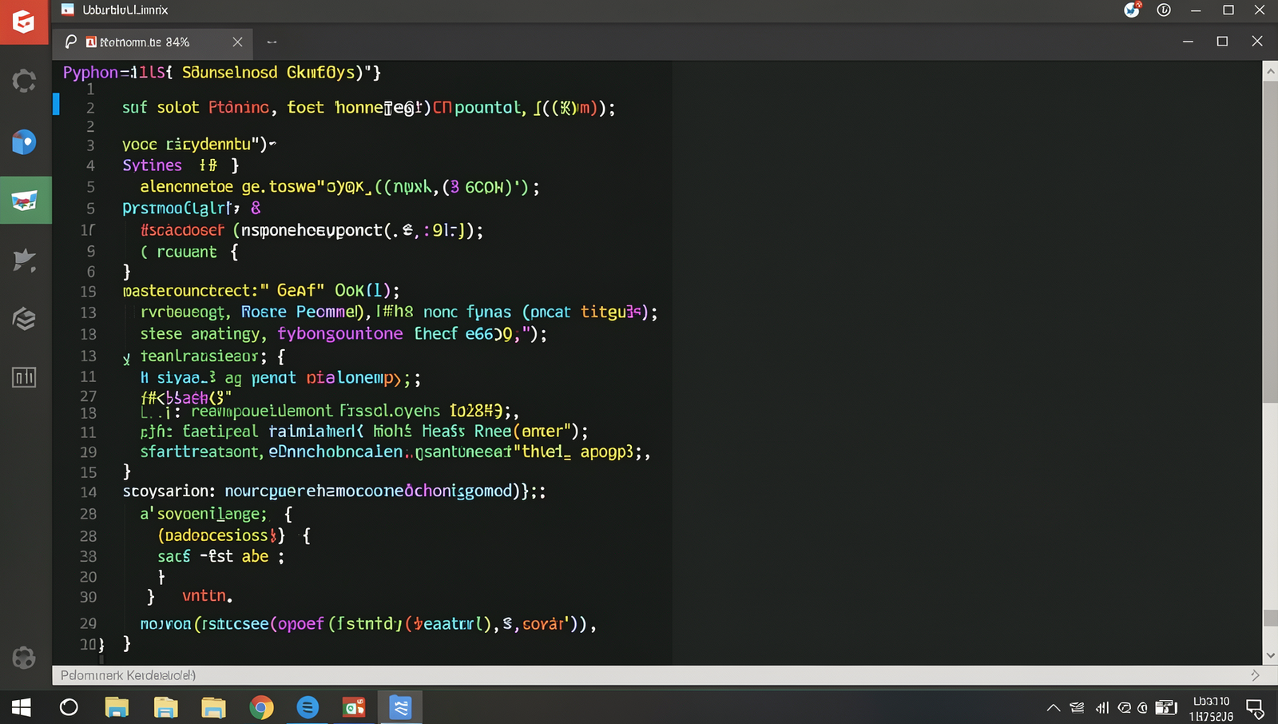Open the red-green app icon on taskbar

[x=354, y=707]
